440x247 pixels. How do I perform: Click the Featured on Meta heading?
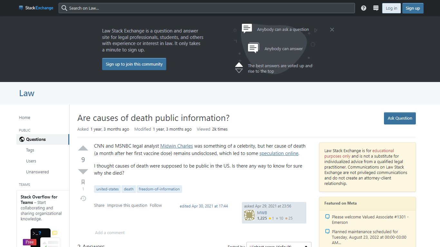[x=340, y=203]
